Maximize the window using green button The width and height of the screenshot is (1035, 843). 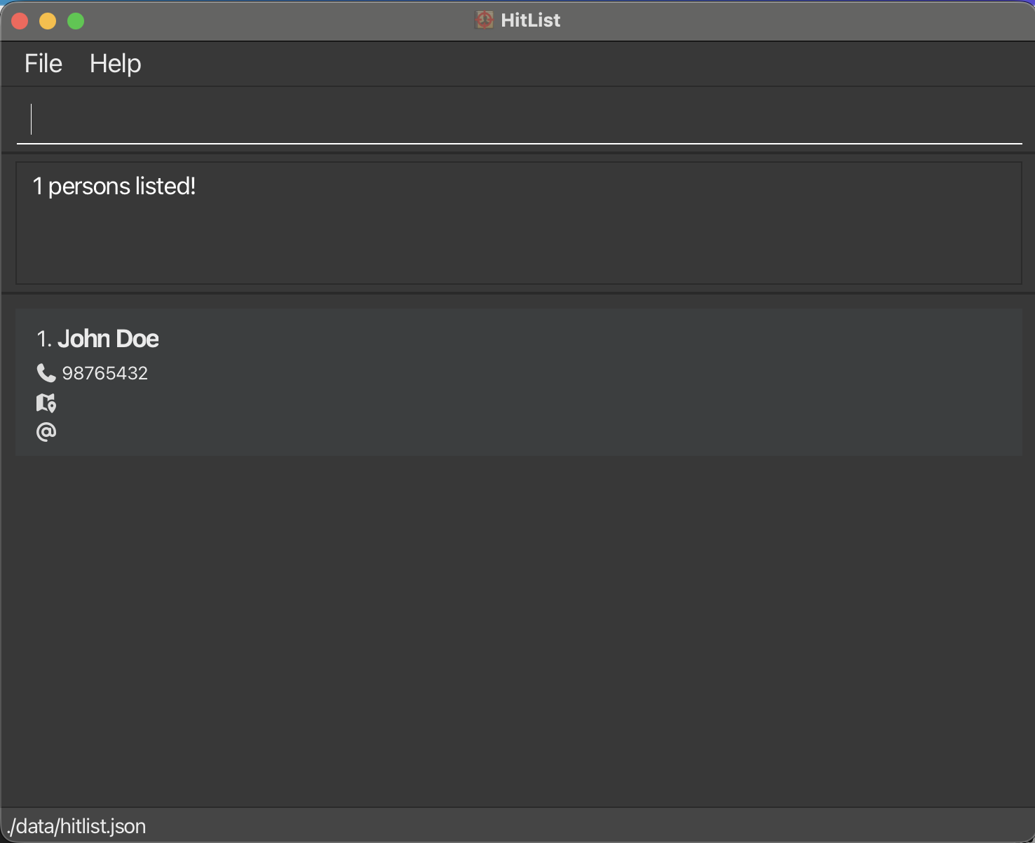[76, 21]
